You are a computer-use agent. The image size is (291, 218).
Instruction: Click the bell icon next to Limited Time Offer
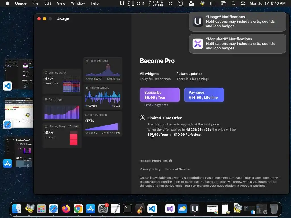click(142, 118)
